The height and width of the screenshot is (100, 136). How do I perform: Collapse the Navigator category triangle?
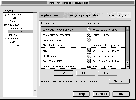click(5, 25)
